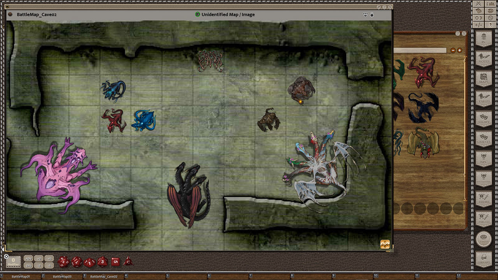This screenshot has width=498, height=280.
Task: Open the color palette icon
Action: click(491, 10)
